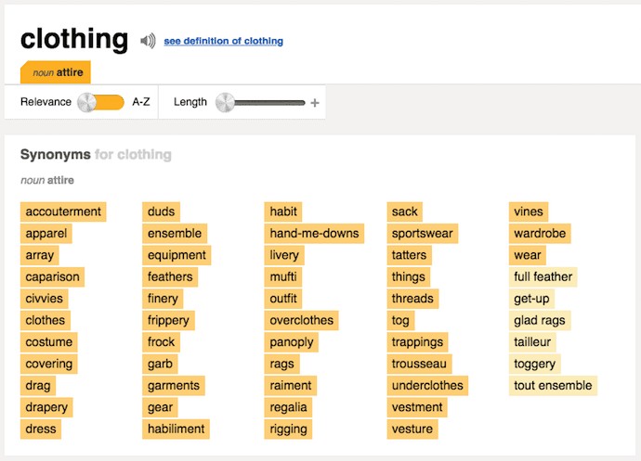Toggle the Relevance / A-Z sort switch
The width and height of the screenshot is (641, 461).
[101, 102]
